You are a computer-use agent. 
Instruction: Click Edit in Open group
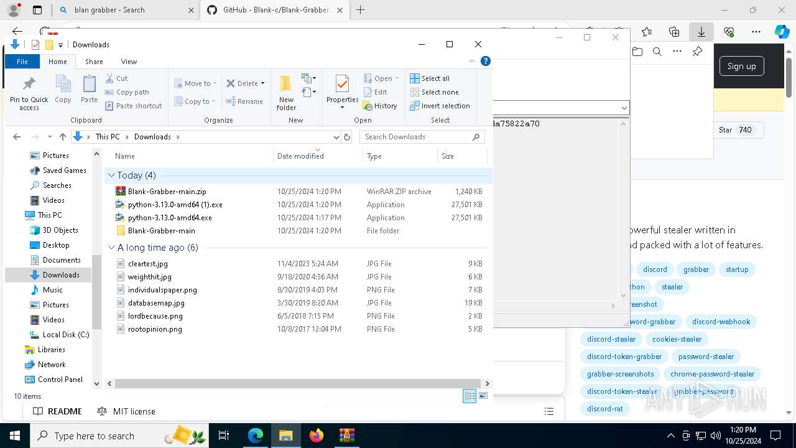[x=375, y=92]
